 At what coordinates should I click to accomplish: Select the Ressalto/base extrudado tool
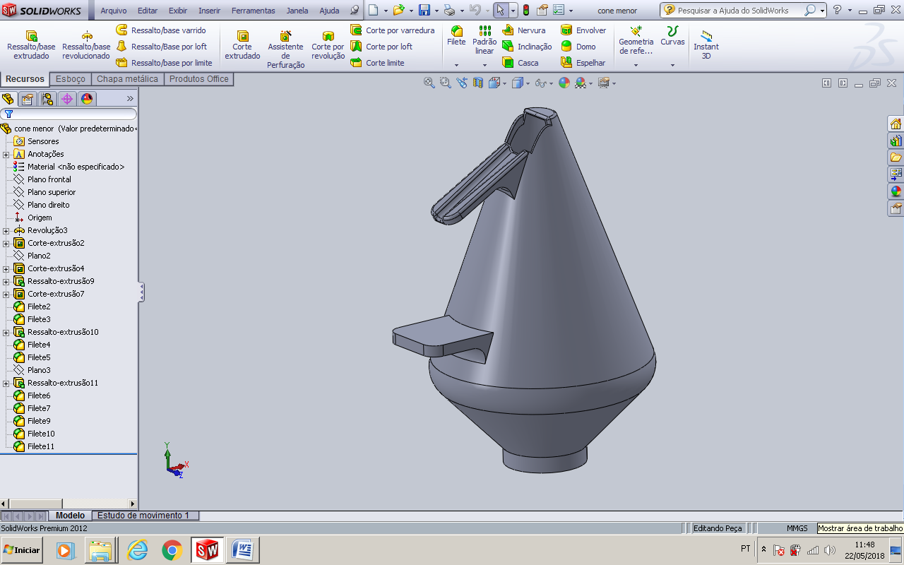[31, 44]
